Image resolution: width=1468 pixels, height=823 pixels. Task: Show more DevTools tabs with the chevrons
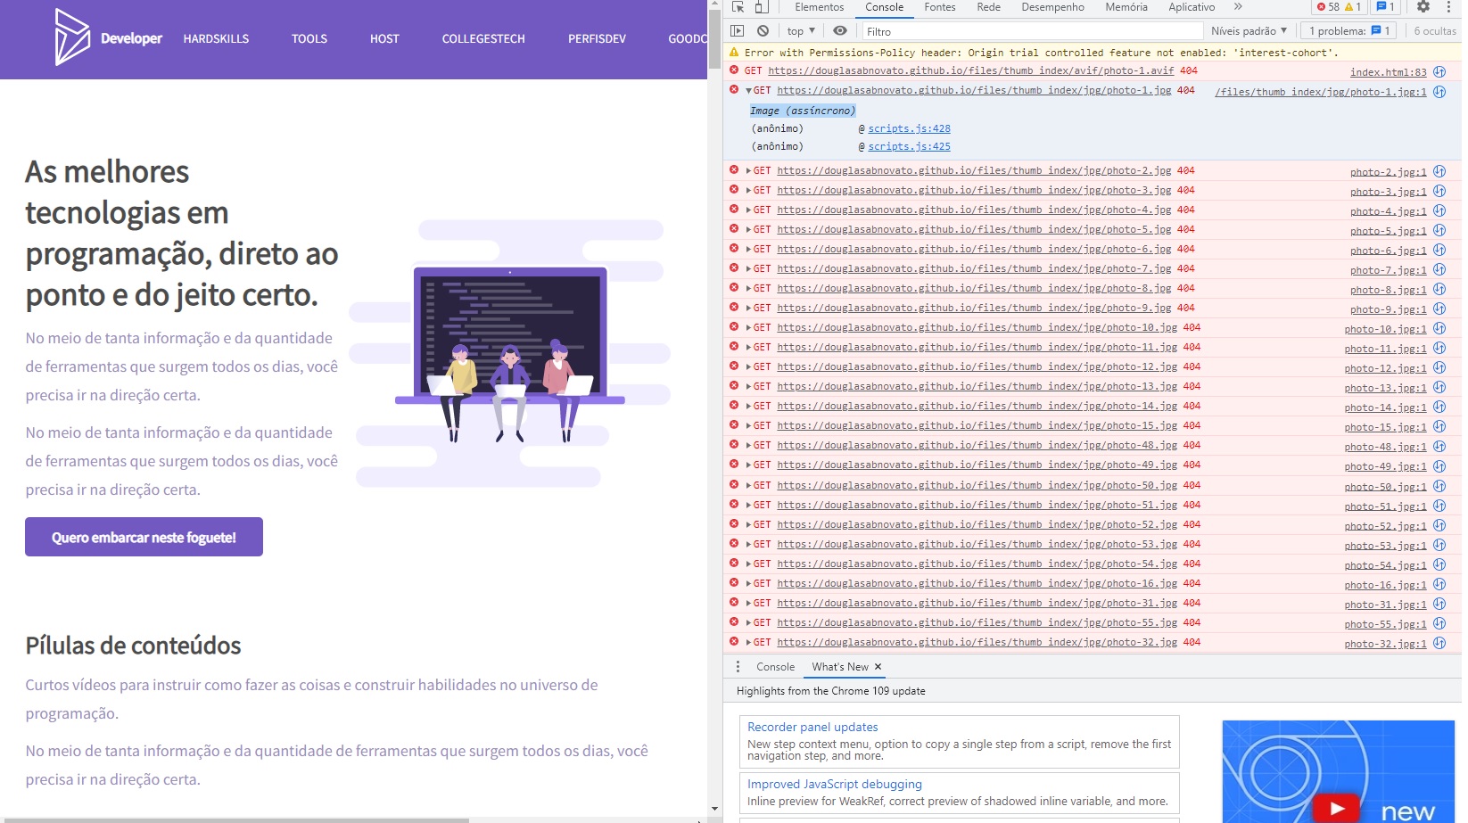coord(1238,7)
